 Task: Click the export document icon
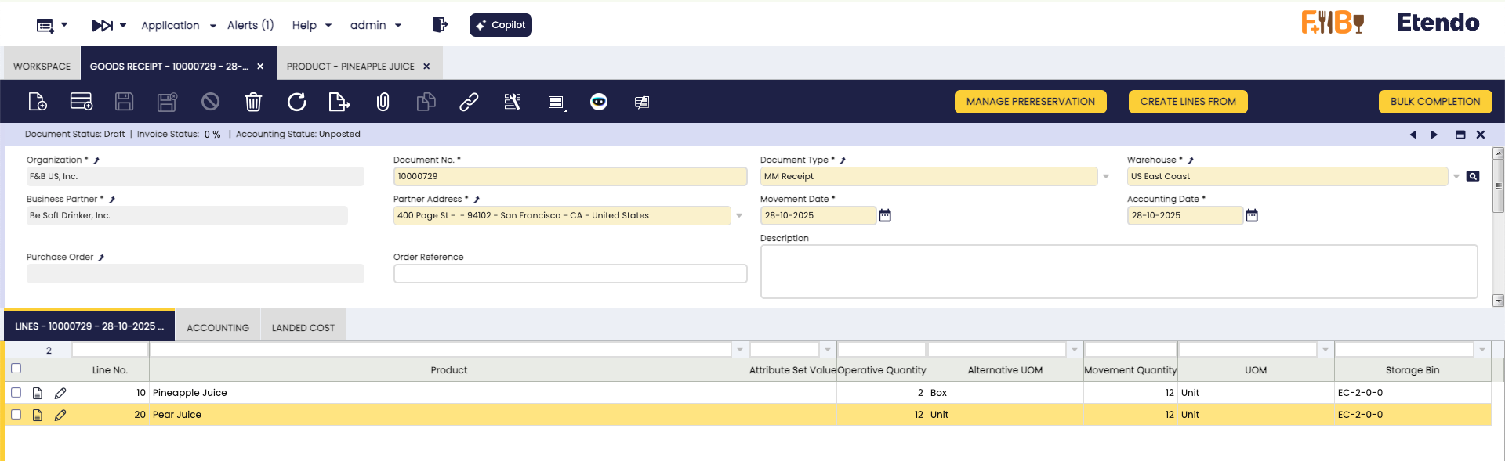[339, 102]
